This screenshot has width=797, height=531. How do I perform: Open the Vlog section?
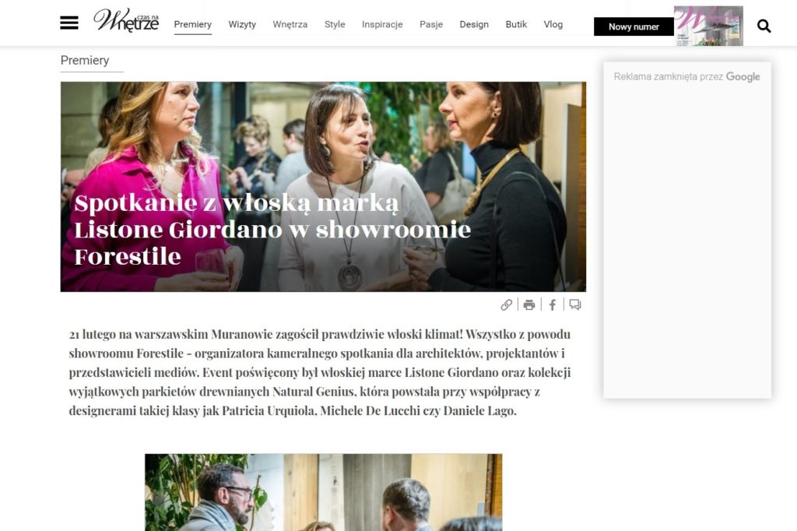click(x=553, y=24)
